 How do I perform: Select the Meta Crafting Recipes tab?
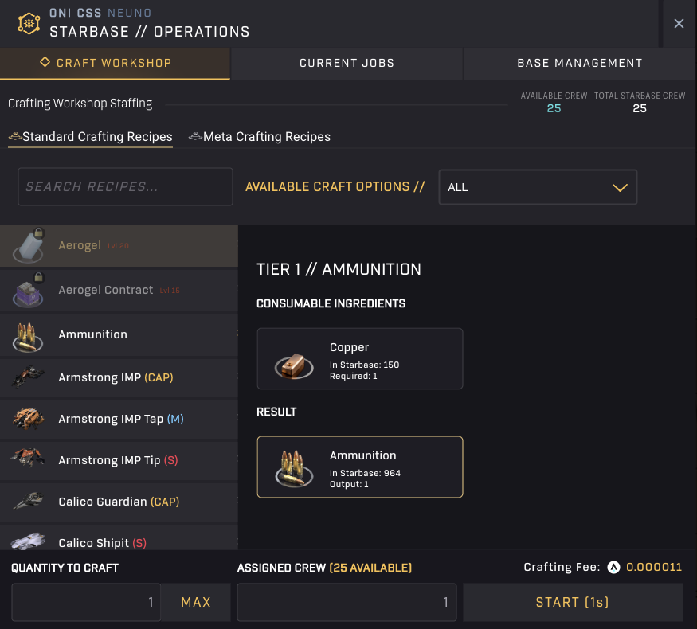click(x=260, y=137)
